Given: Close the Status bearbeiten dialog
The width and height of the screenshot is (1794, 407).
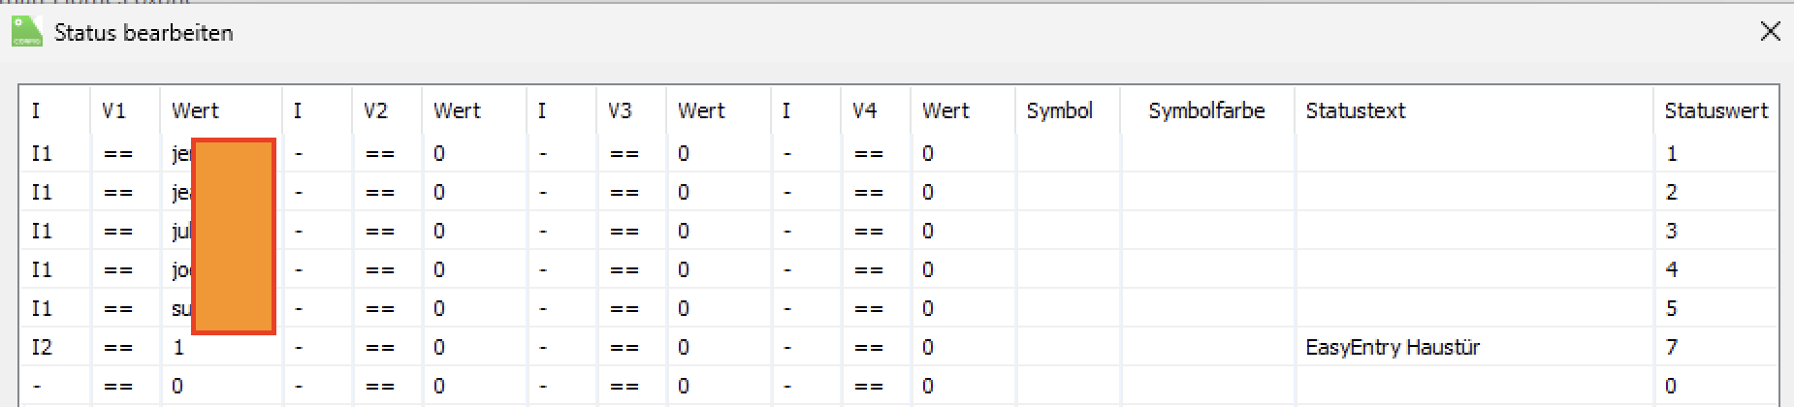Looking at the screenshot, I should 1770,32.
